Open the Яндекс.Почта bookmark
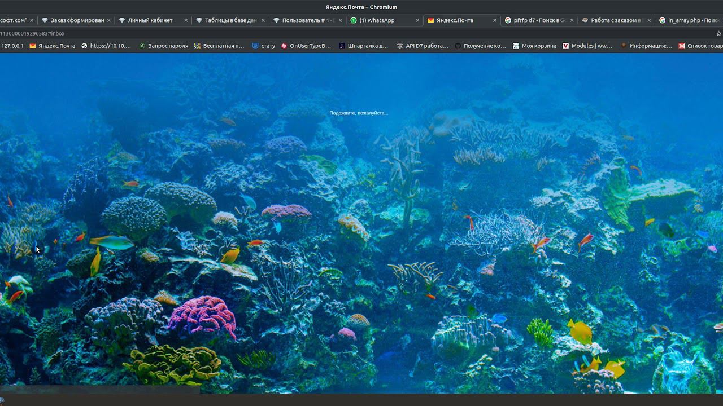 tap(52, 46)
